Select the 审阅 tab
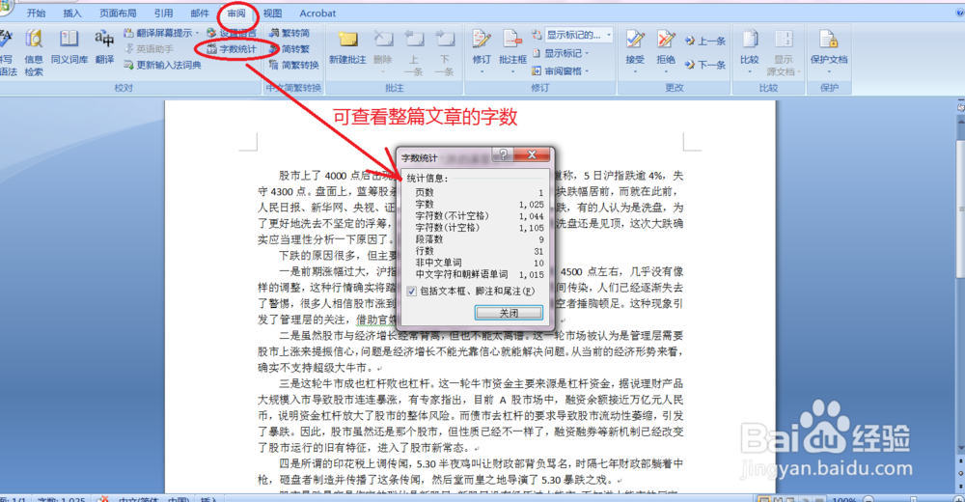The height and width of the screenshot is (502, 965). pyautogui.click(x=235, y=13)
